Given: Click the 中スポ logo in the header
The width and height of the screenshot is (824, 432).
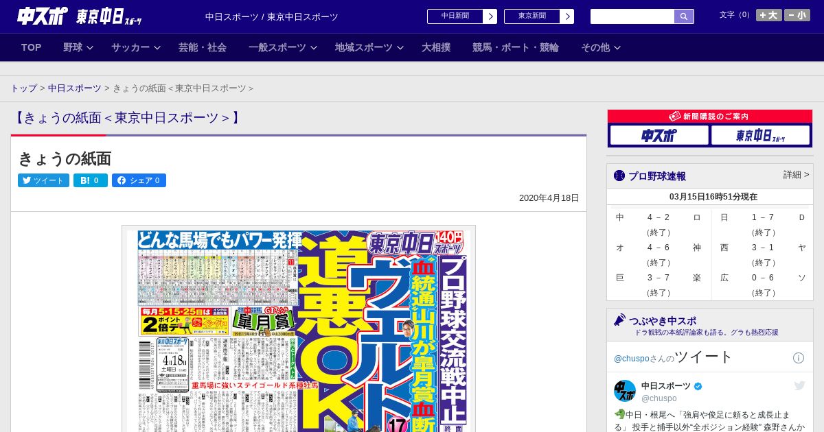Looking at the screenshot, I should click(x=43, y=16).
